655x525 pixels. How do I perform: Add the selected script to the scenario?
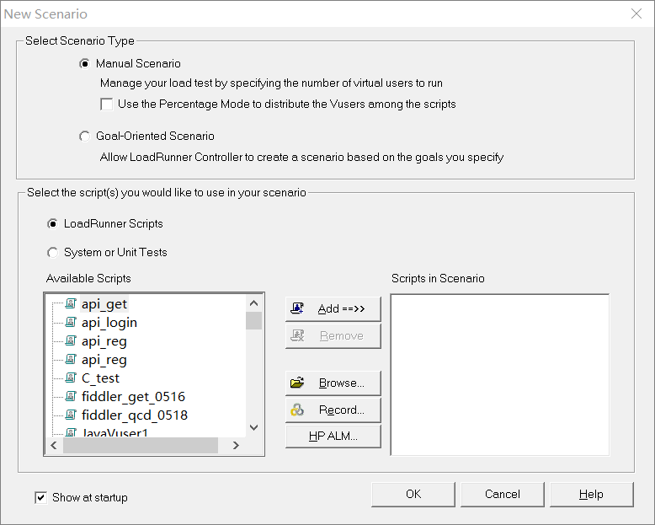click(x=333, y=309)
